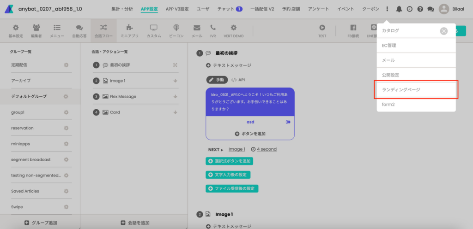Open the three-dot more menu

tap(387, 9)
